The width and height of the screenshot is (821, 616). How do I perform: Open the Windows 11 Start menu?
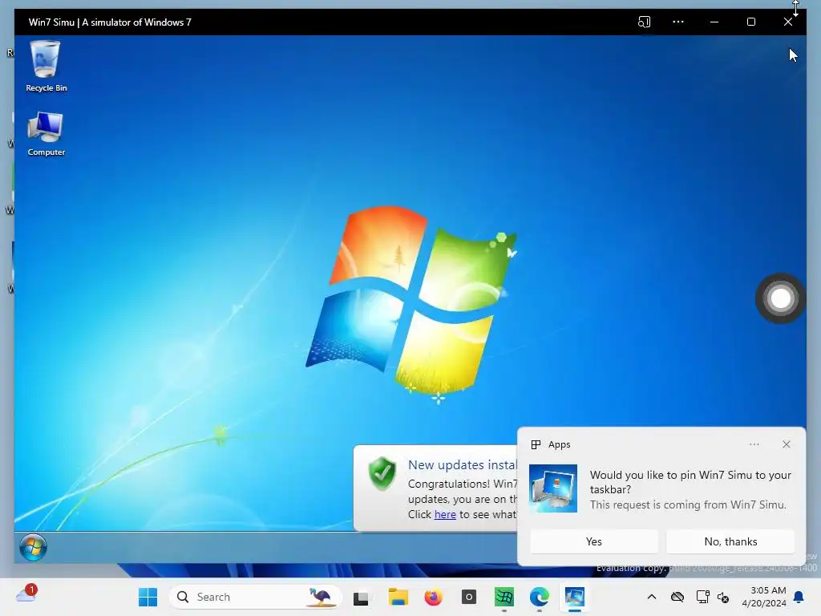(148, 597)
